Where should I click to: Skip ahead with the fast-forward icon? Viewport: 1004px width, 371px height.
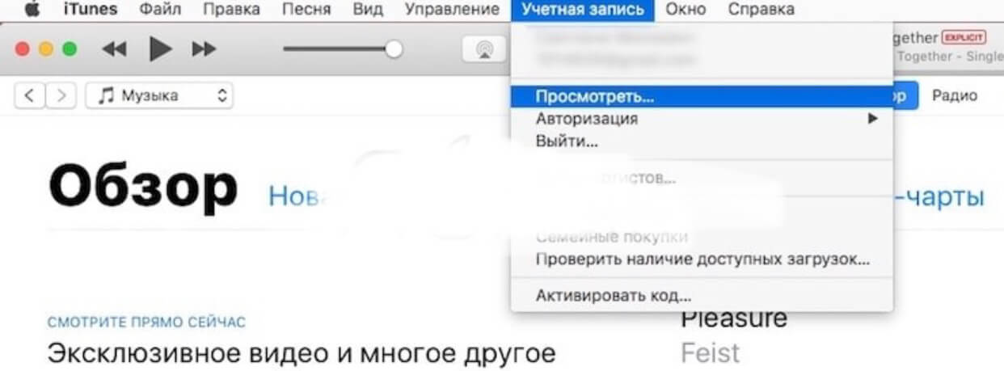tap(204, 49)
